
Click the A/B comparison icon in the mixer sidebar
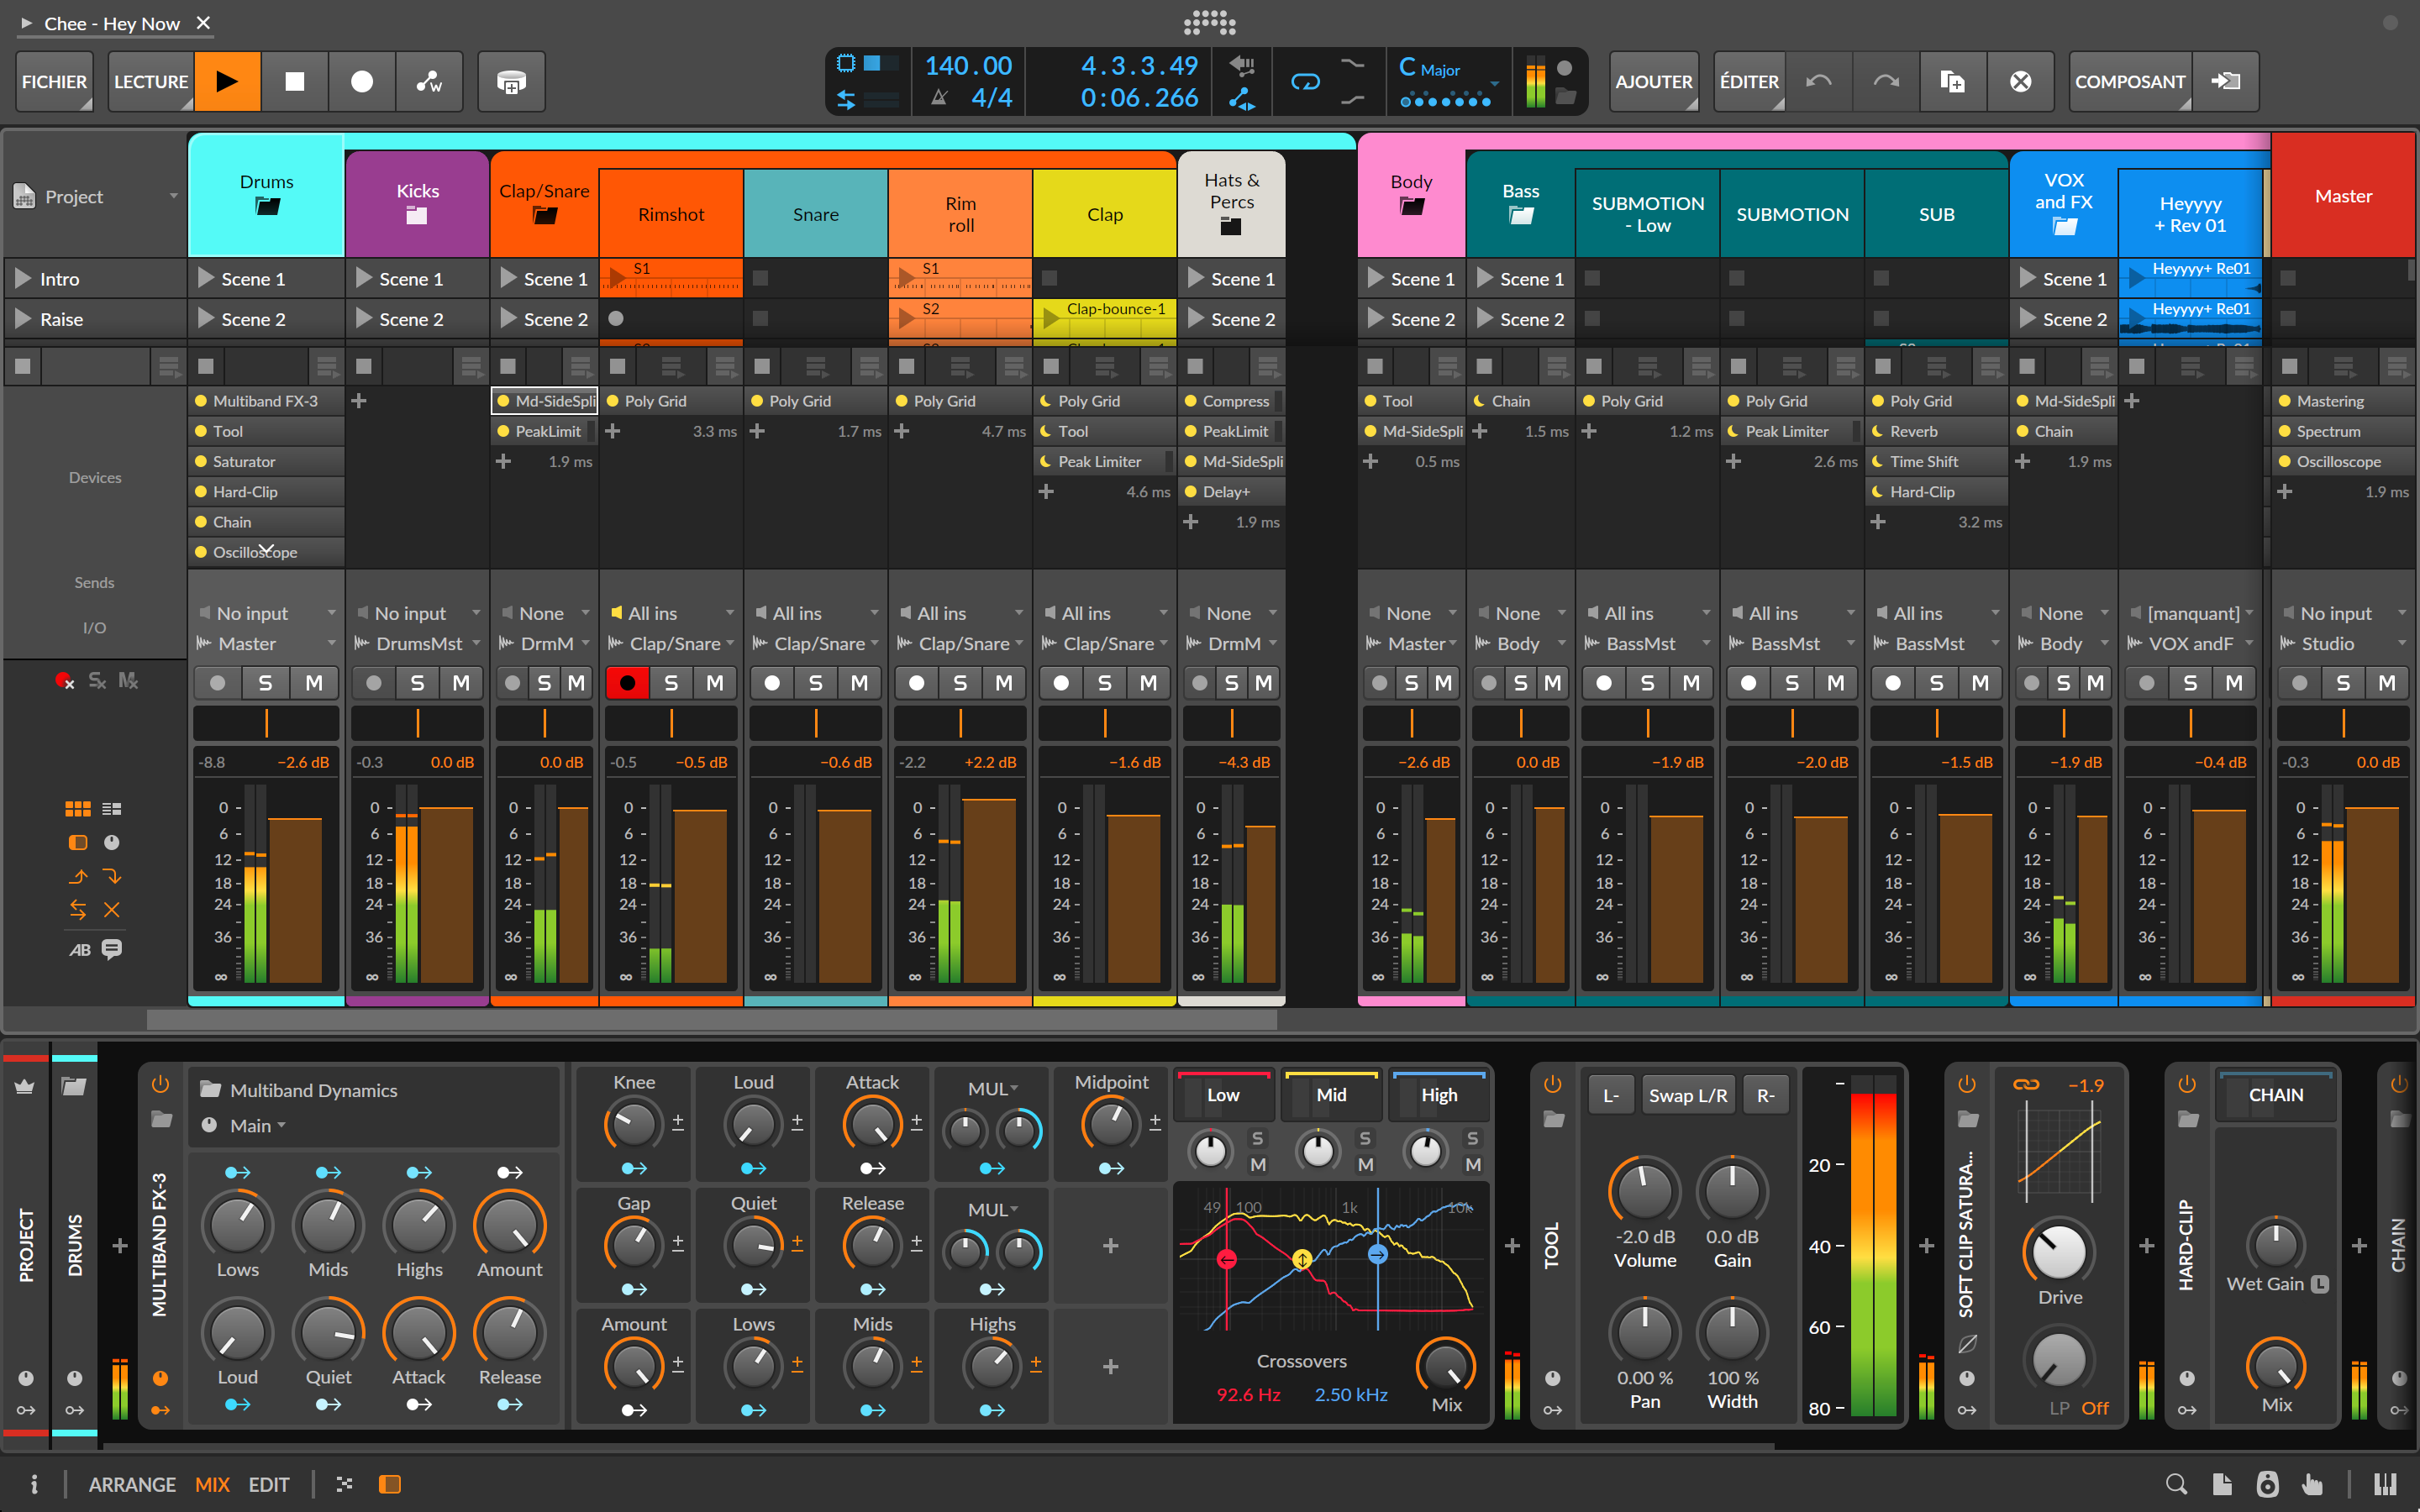click(78, 950)
